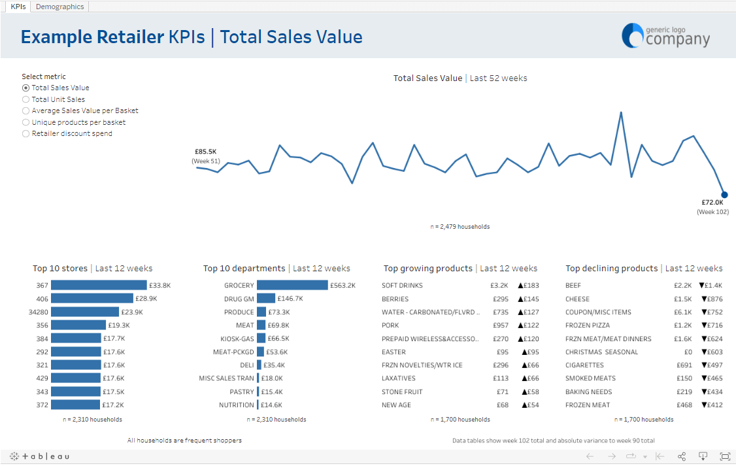
Task: Click the EASTER product row
Action: 460,352
